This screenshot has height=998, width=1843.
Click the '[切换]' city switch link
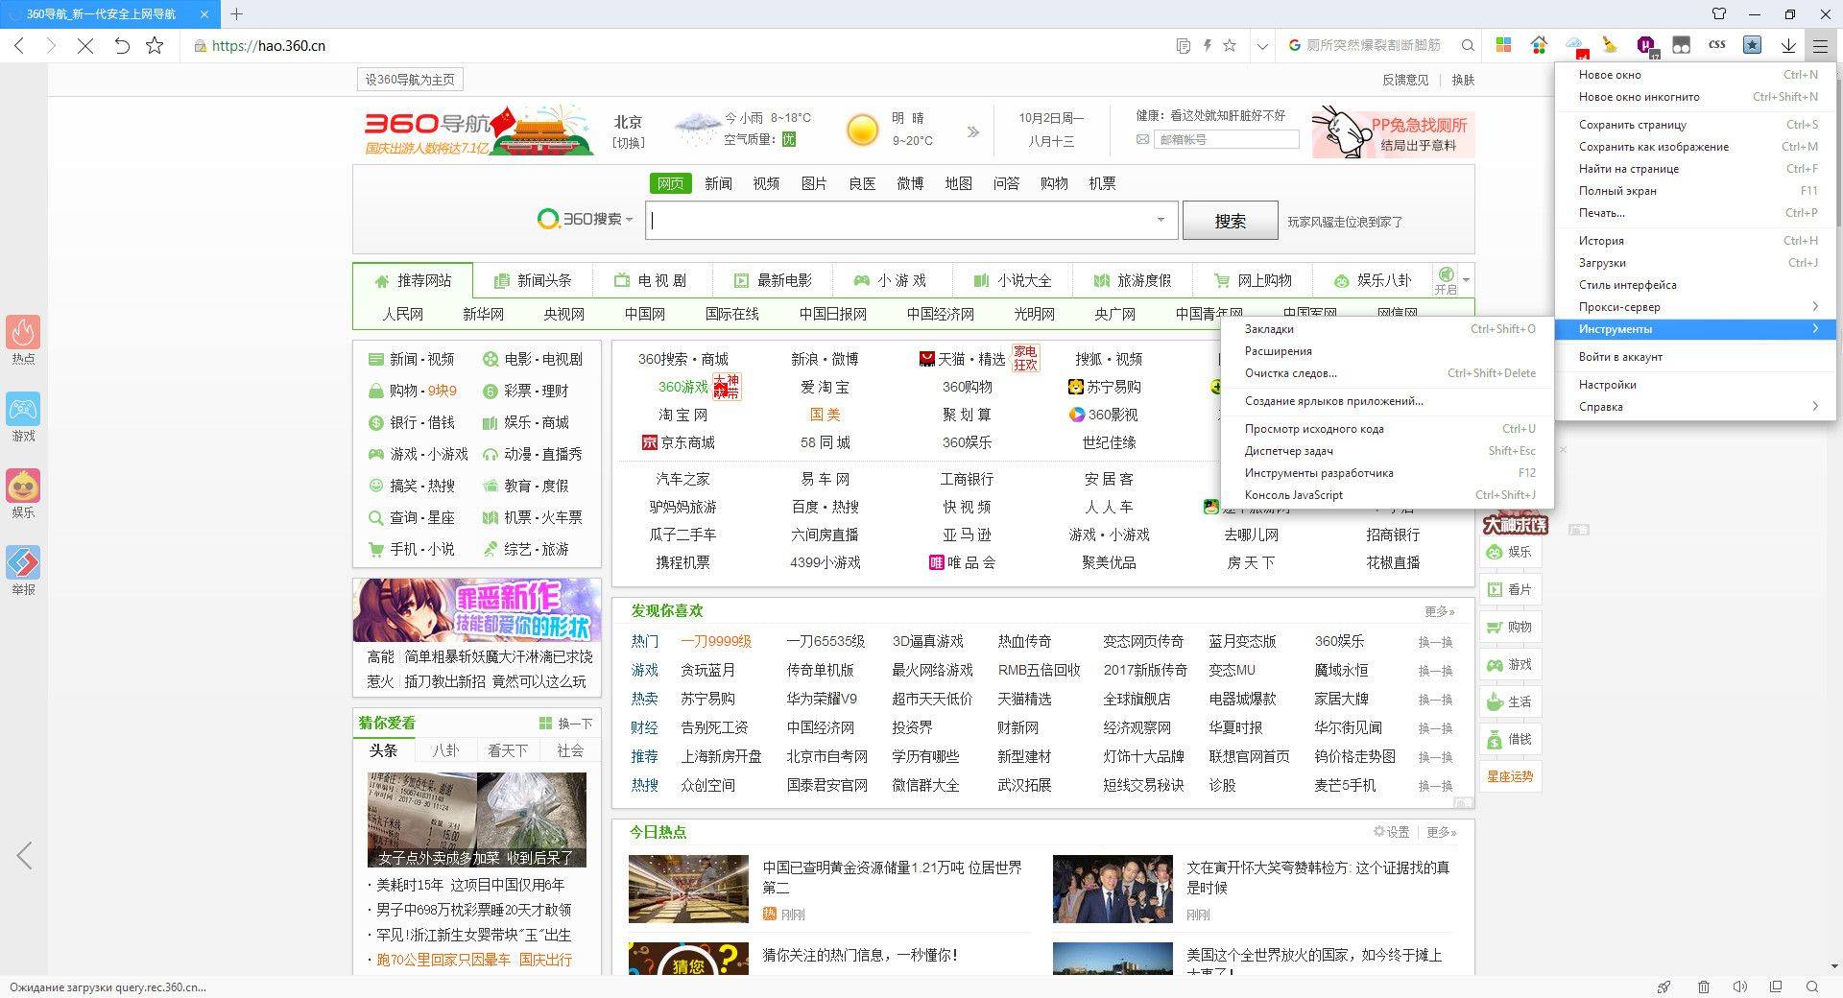[629, 142]
